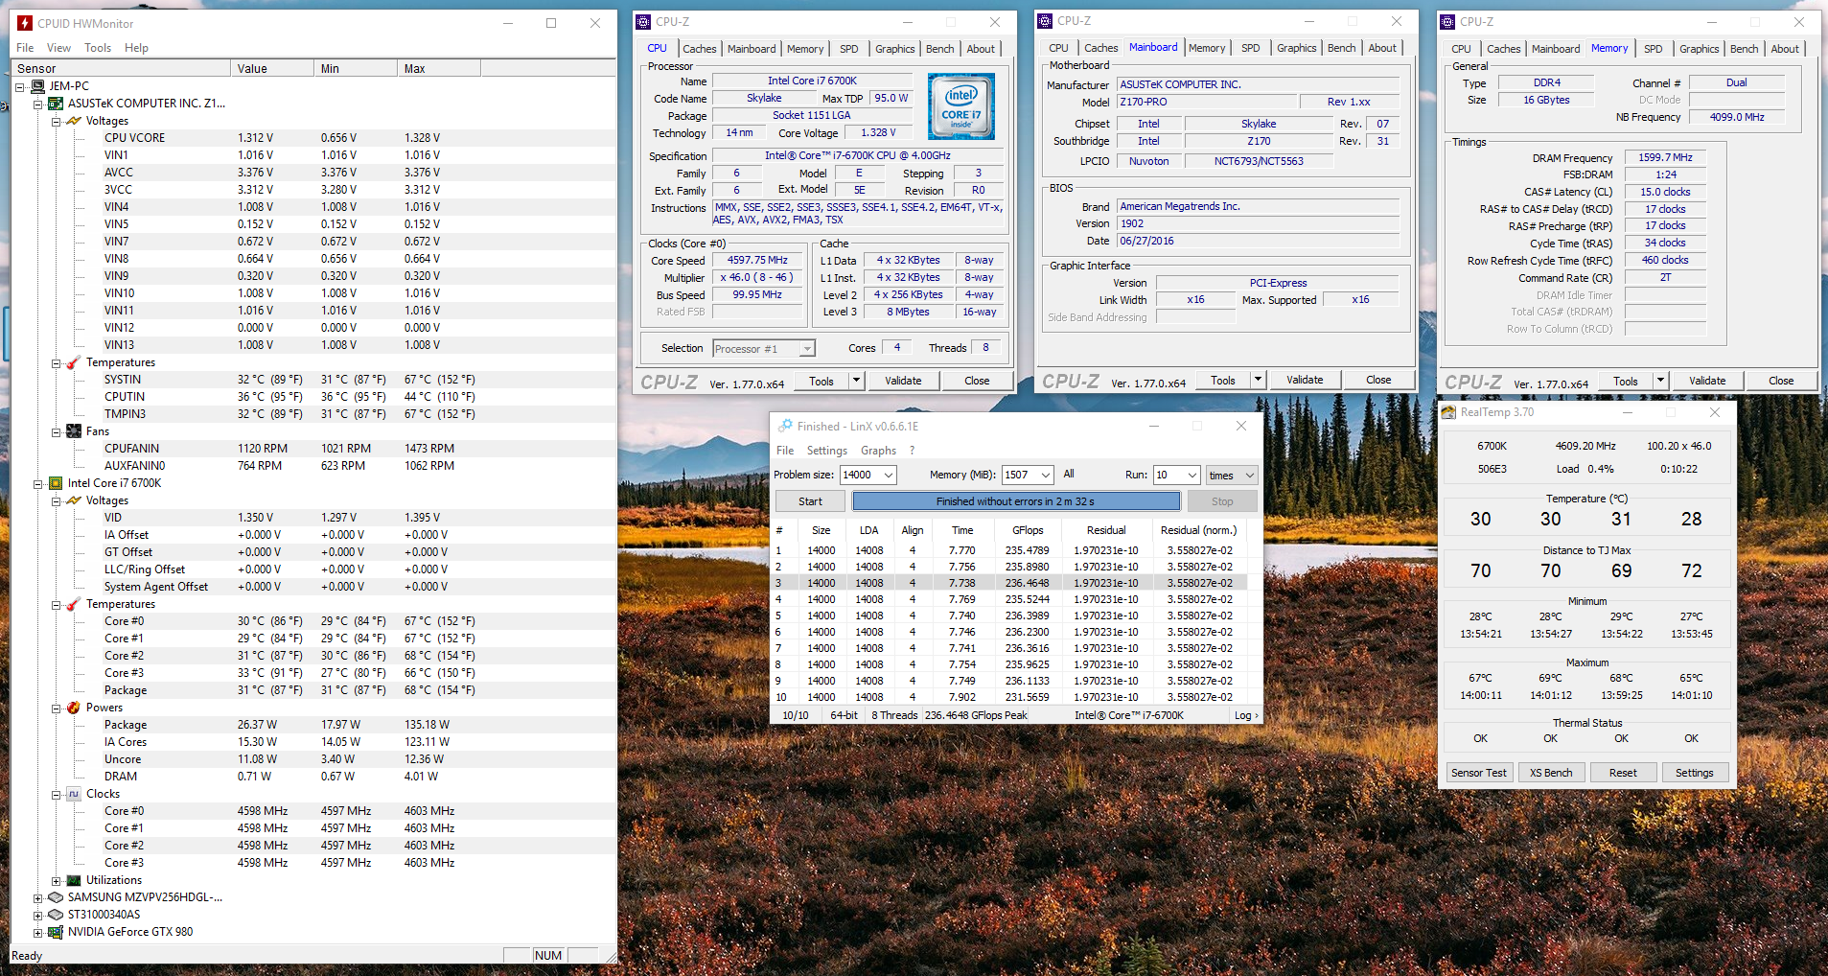Click the Core Speed value 4597.75 MHz in CPU-Z
1828x976 pixels.
click(x=757, y=260)
